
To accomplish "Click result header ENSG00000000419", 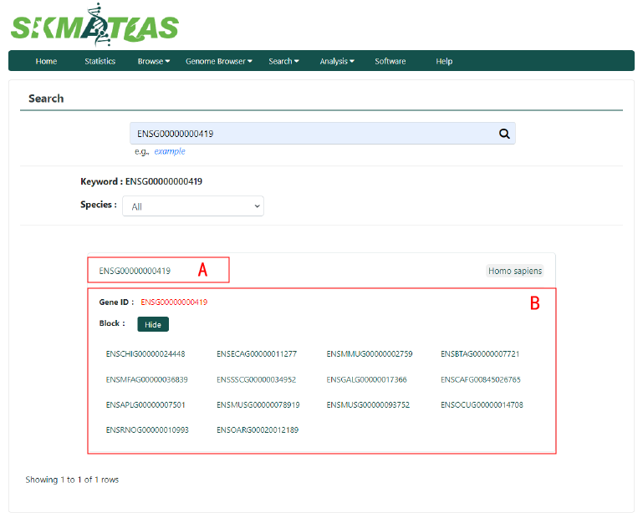I will 135,271.
